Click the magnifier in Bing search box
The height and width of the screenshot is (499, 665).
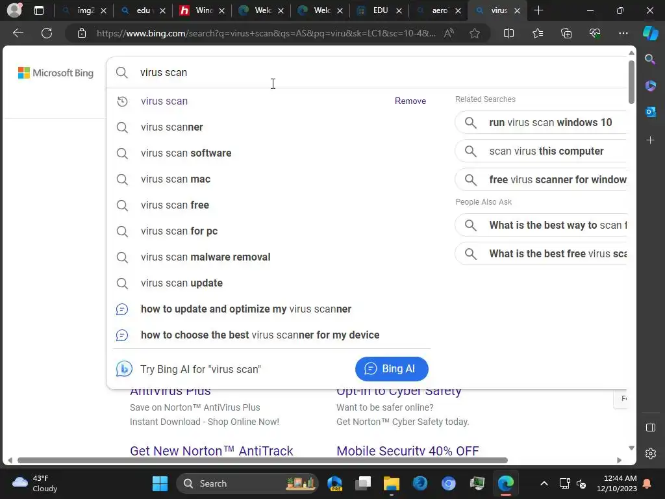point(121,73)
